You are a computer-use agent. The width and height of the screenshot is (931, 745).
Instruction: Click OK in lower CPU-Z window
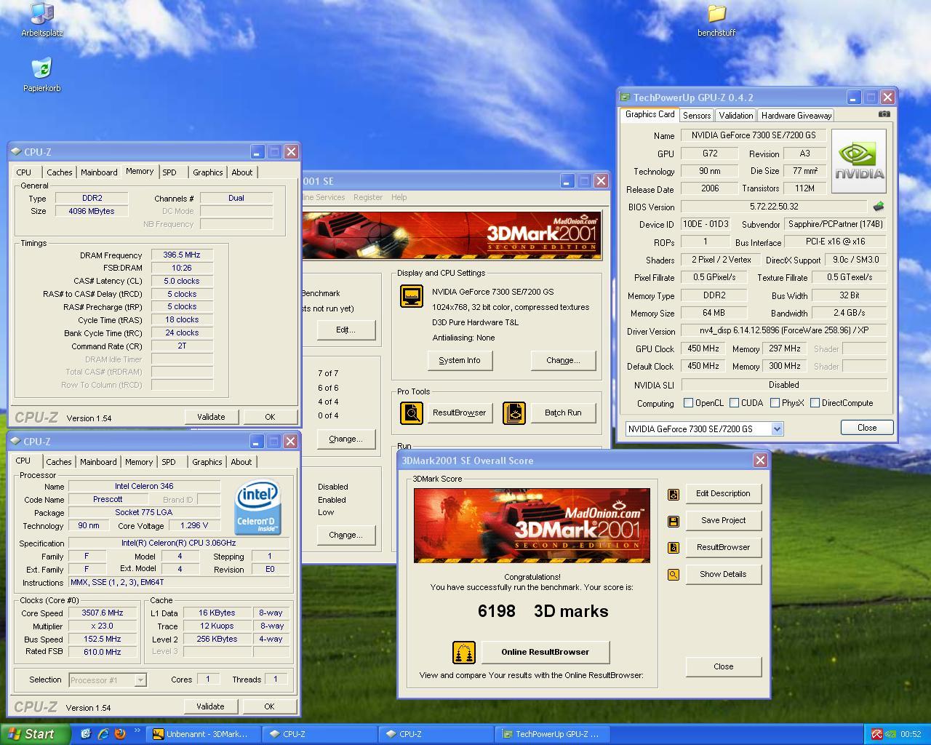(x=269, y=706)
